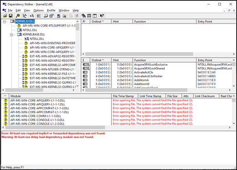237x170 pixels.
Task: Click tree pane scroll-up arrow
Action: pyautogui.click(x=77, y=21)
